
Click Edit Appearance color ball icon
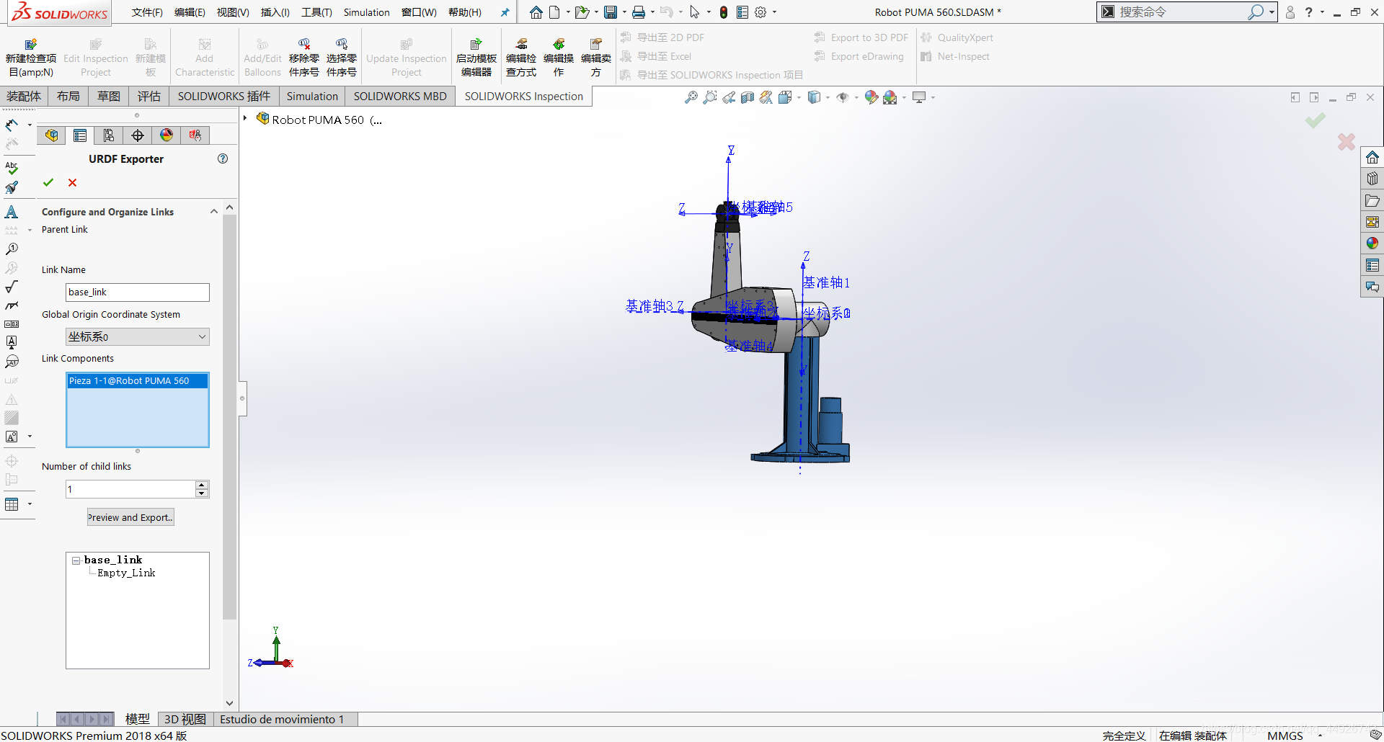(x=871, y=97)
